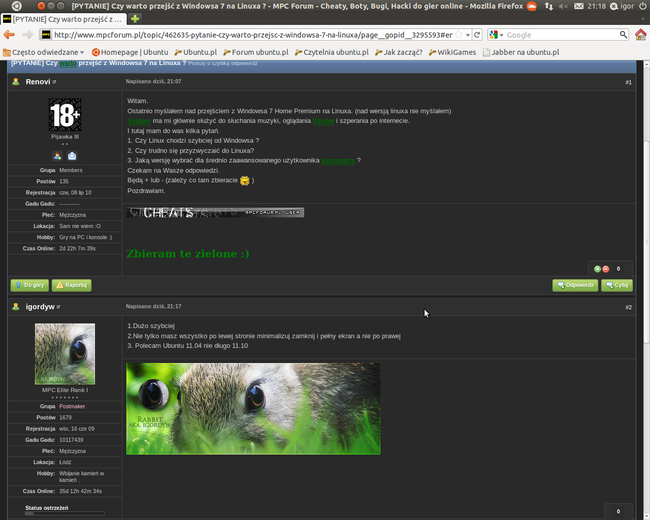Open URL history dropdown arrow
Image resolution: width=650 pixels, height=520 pixels.
click(468, 35)
